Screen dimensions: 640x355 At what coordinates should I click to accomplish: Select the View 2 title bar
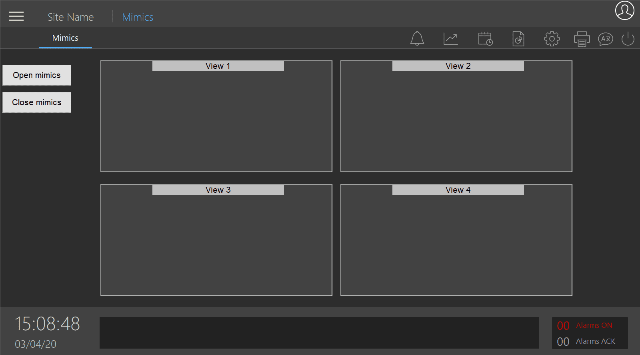(458, 66)
